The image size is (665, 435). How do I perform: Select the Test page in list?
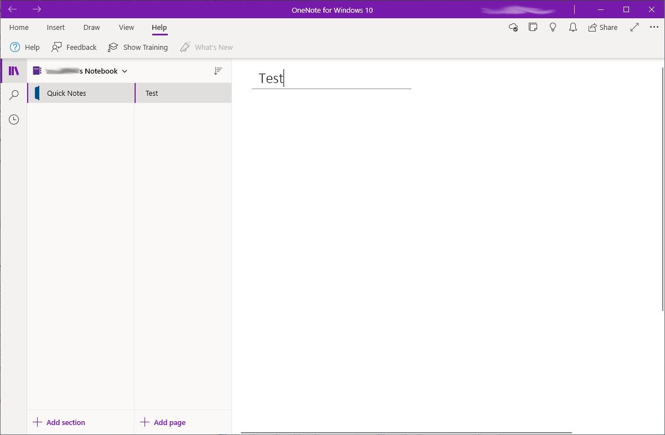pyautogui.click(x=183, y=93)
